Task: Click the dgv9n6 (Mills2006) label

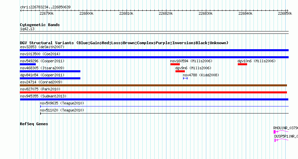Action: [193, 68]
